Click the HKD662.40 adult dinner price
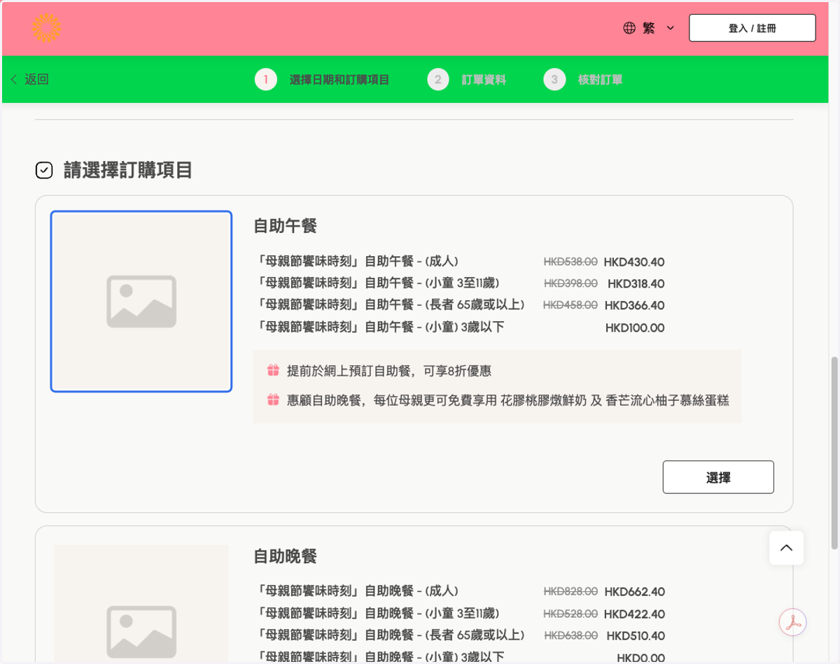The image size is (840, 664). [x=634, y=592]
